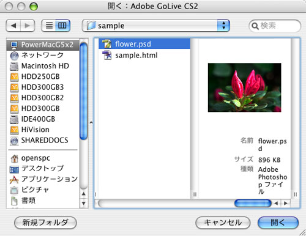Select ネットワーク in the sidebar
Image resolution: width=306 pixels, height=236 pixels.
point(43,55)
